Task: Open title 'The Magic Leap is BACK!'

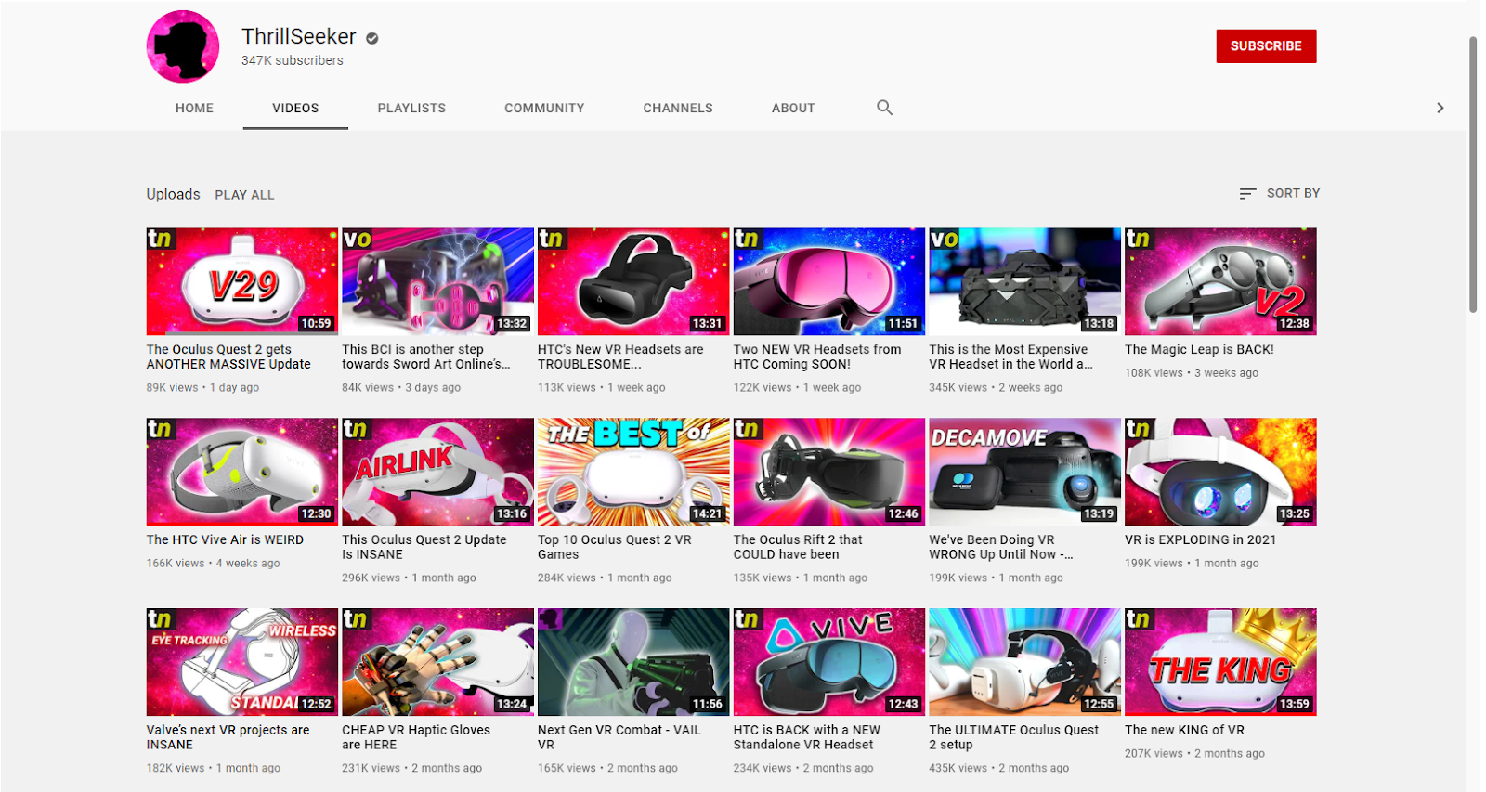Action: tap(1199, 349)
